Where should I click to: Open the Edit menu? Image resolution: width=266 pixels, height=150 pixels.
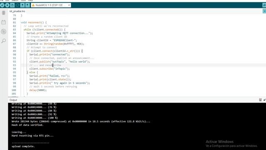click(7, 1)
